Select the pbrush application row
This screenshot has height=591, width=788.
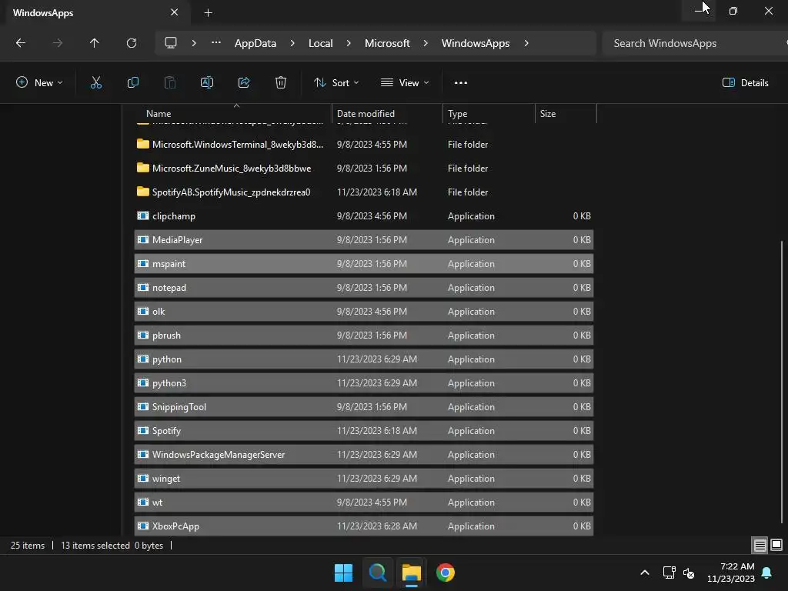click(364, 336)
